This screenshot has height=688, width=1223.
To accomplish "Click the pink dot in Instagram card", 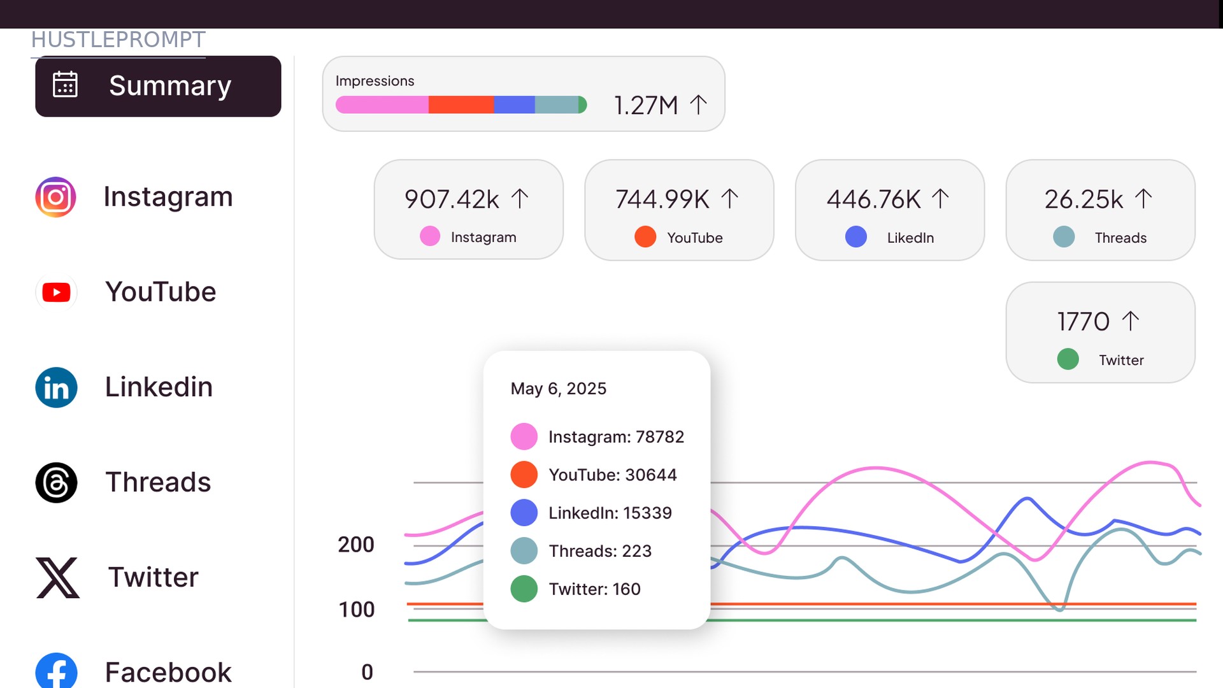I will pyautogui.click(x=430, y=236).
